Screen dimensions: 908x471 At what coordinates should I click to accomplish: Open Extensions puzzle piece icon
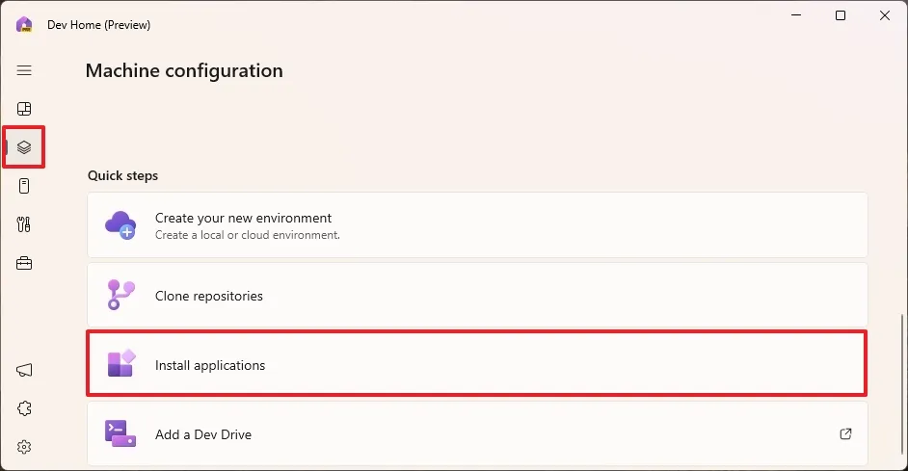[x=24, y=408]
